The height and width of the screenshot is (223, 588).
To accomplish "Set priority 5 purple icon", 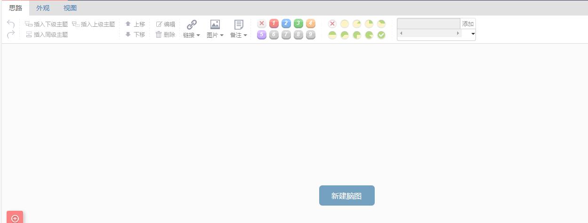I will coord(262,35).
